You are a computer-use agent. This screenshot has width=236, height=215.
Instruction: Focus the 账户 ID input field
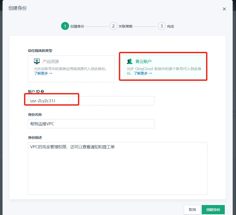point(91,101)
